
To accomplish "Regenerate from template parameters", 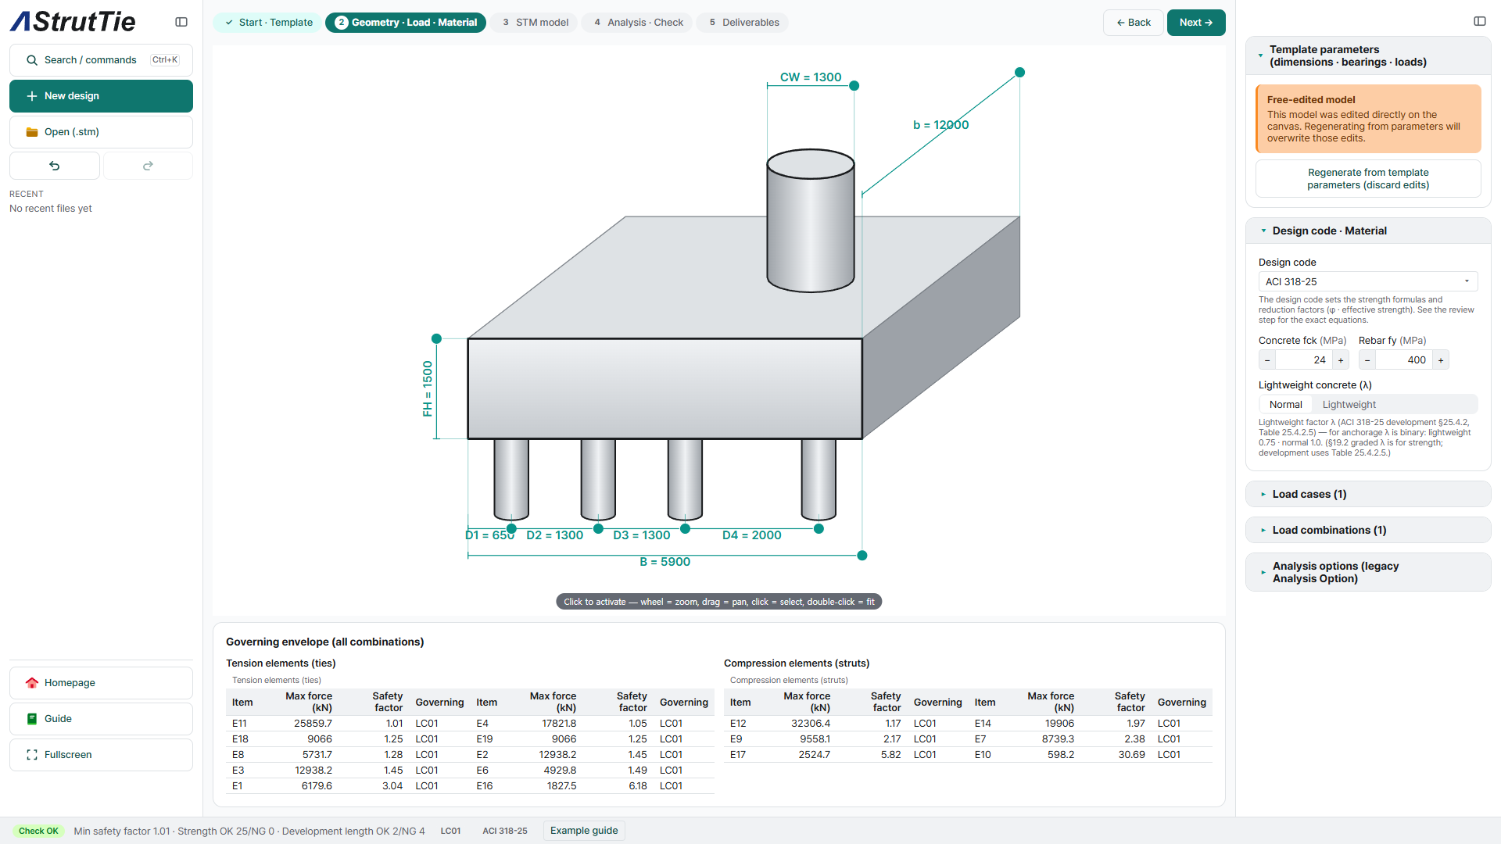I will (1367, 179).
